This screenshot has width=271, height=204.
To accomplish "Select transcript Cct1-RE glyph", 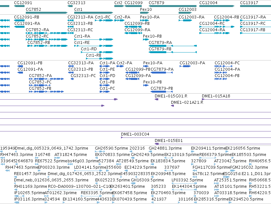I will pos(94,46).
